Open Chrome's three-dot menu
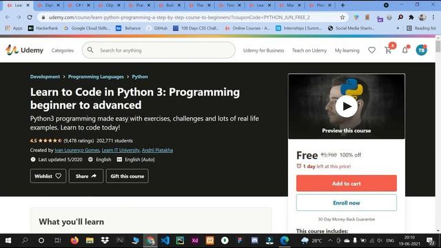Viewport: 441px width, 248px height. pos(433,17)
